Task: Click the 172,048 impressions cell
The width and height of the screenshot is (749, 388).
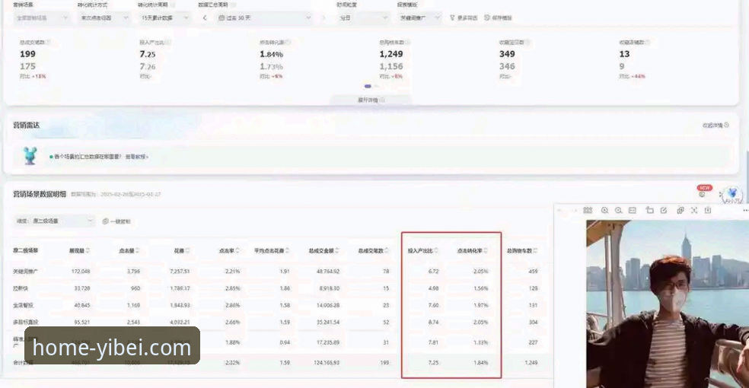Action: tap(80, 271)
